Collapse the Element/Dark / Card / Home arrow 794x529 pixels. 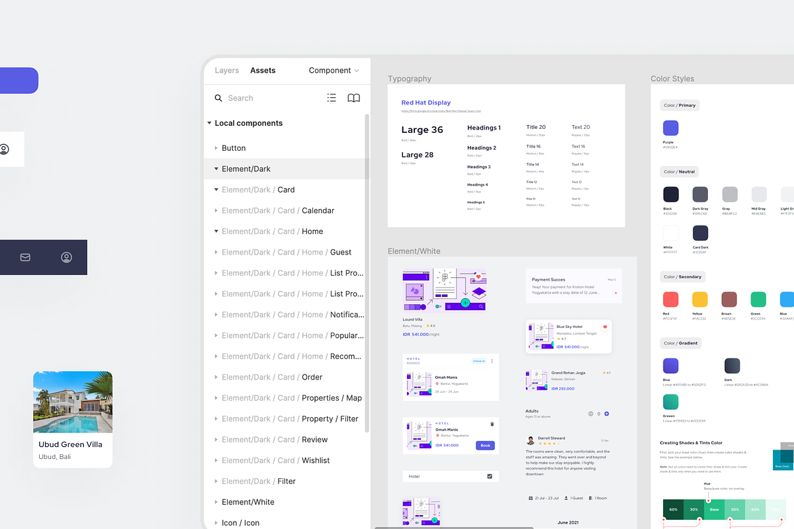click(x=216, y=231)
